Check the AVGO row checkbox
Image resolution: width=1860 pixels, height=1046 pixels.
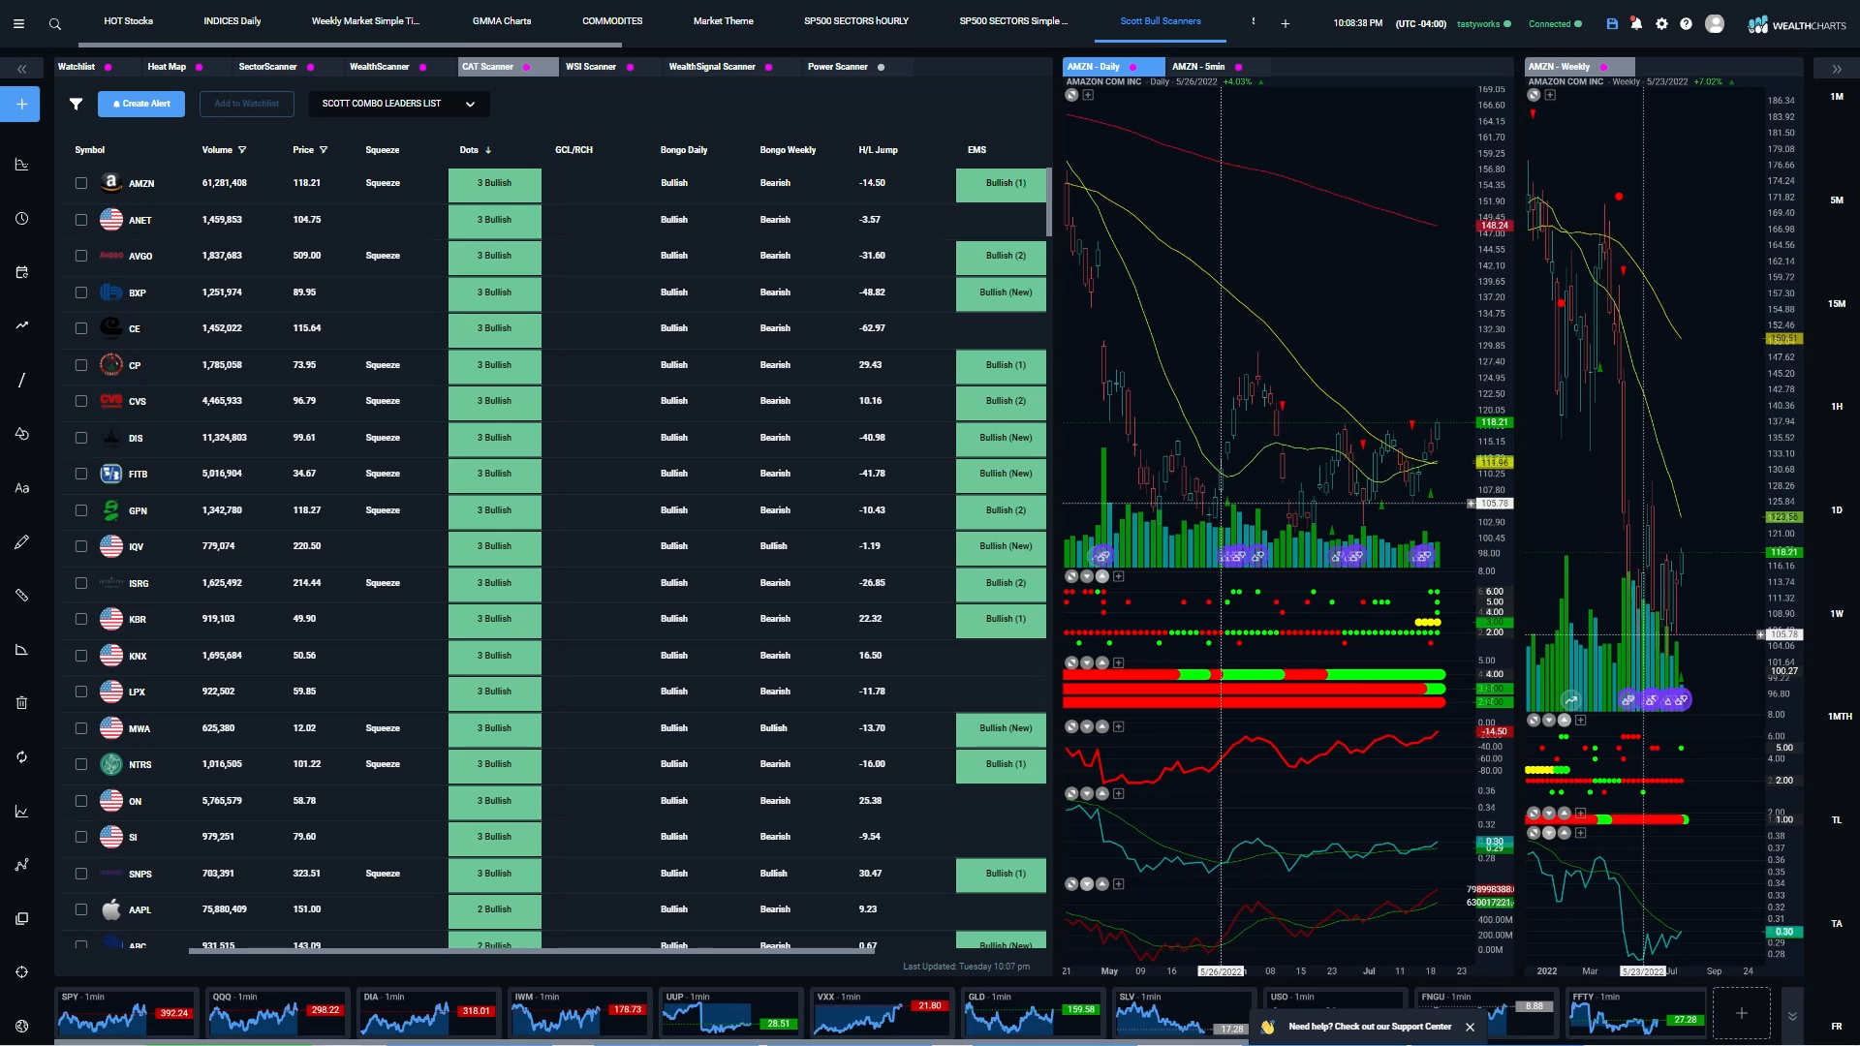(81, 256)
